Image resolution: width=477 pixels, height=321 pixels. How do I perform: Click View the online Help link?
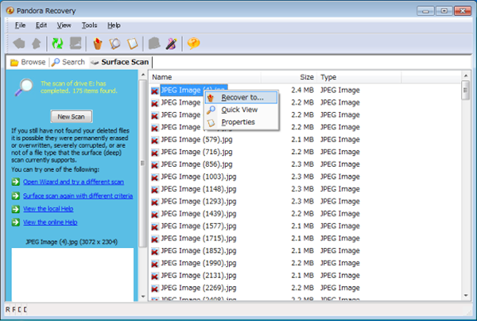coord(50,222)
